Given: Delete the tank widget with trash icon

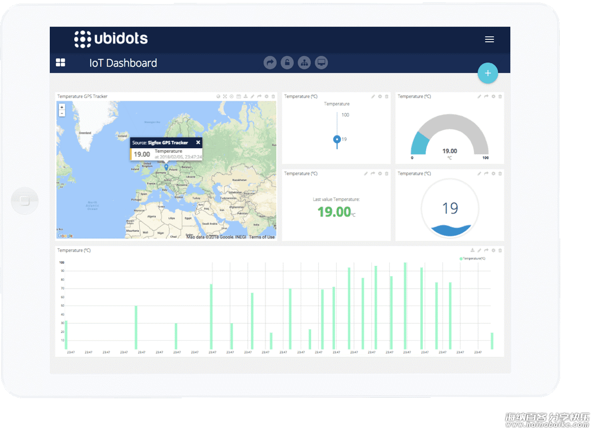Looking at the screenshot, I should coord(500,174).
